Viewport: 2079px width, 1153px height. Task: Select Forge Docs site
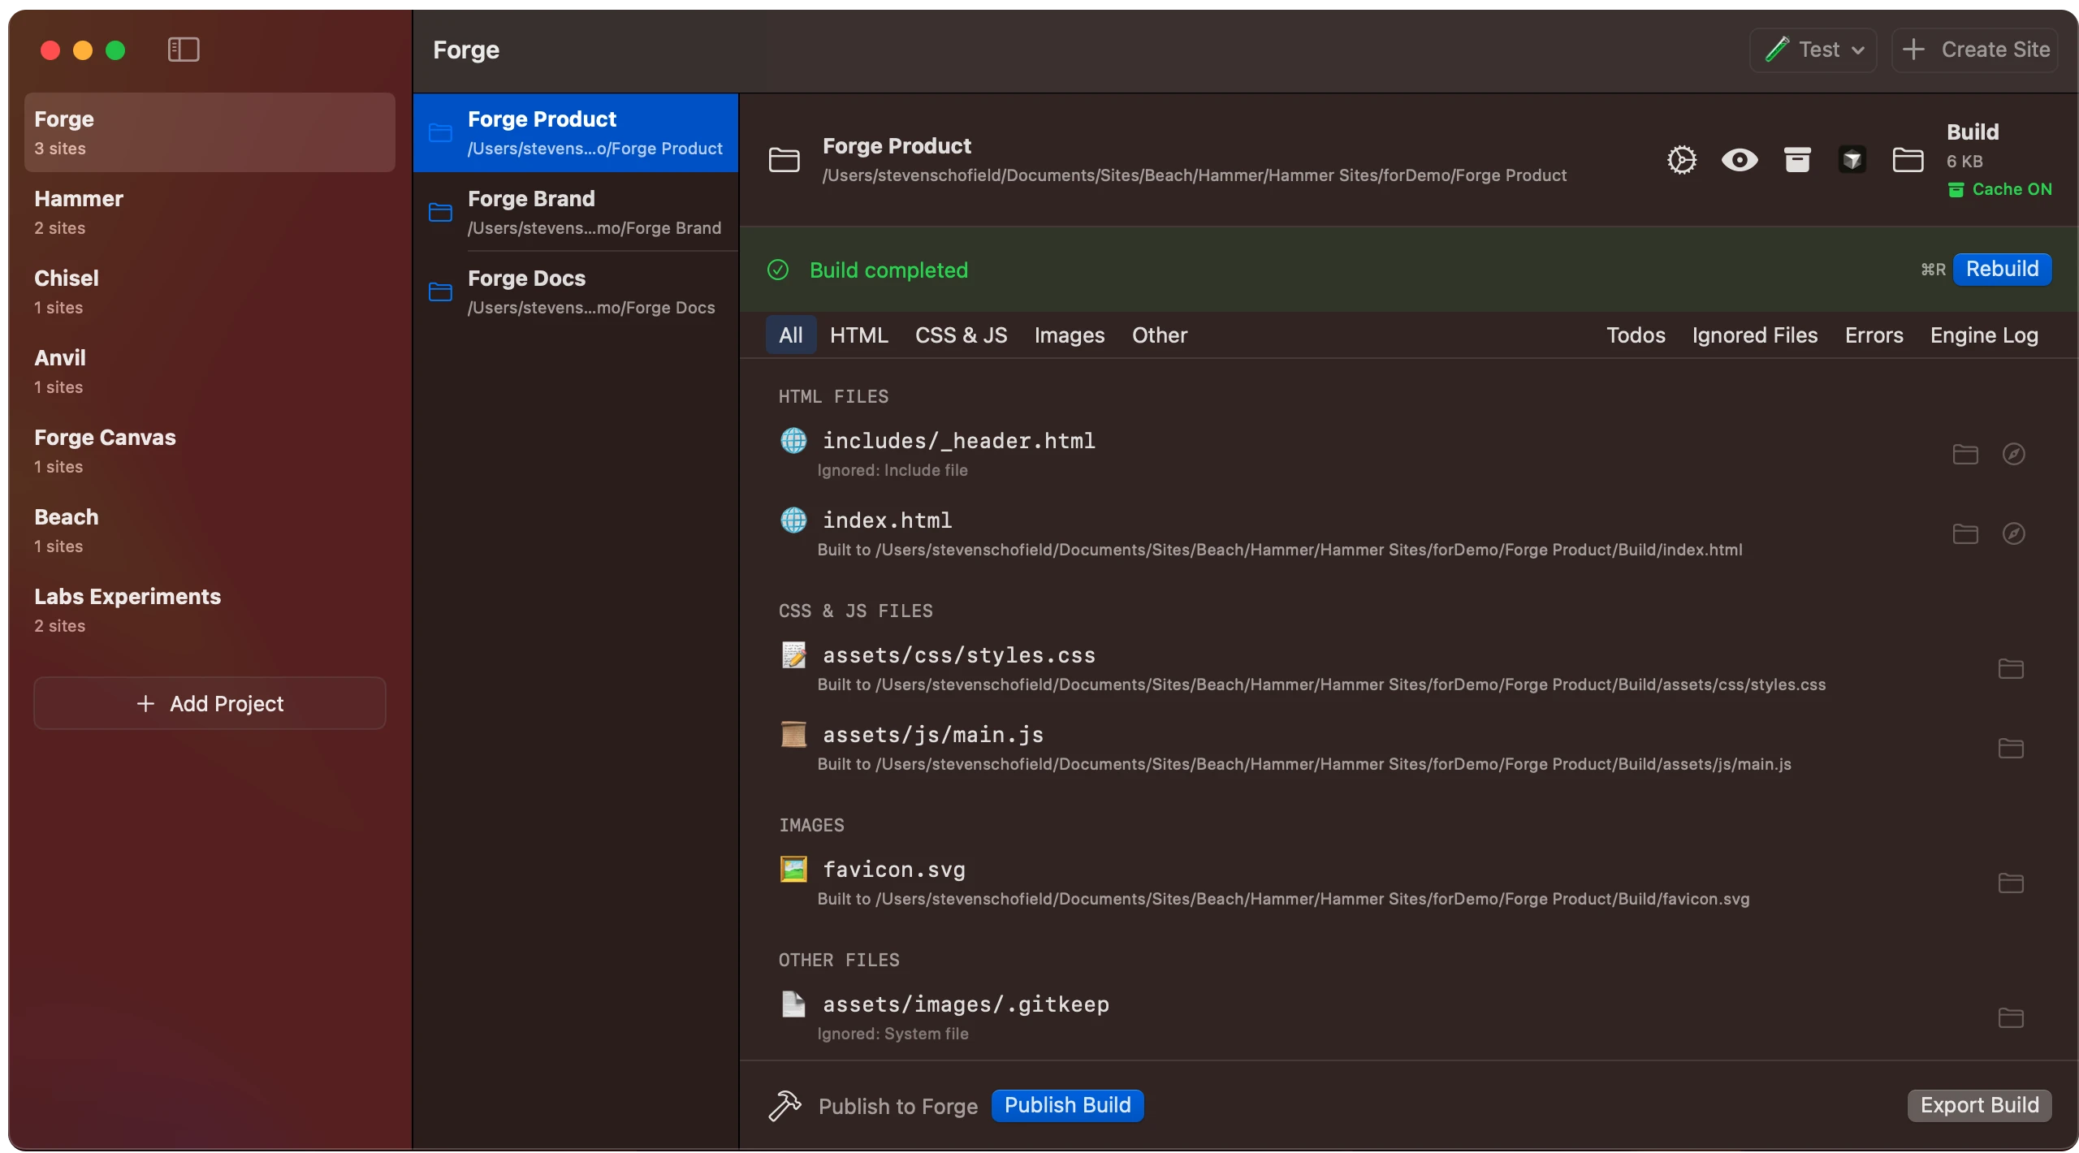coord(575,291)
